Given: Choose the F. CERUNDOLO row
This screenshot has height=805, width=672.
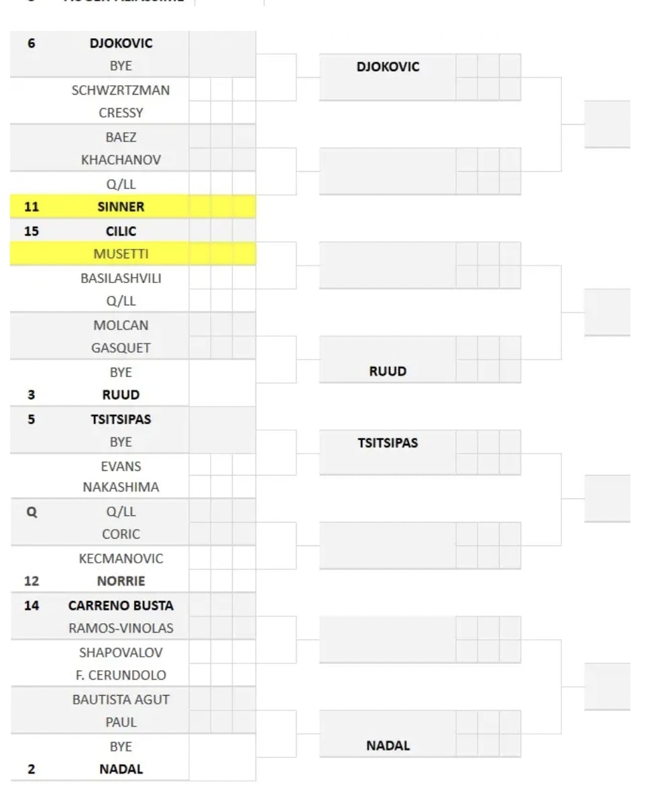Looking at the screenshot, I should [121, 676].
